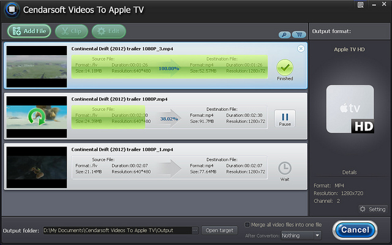
Task: Click the 38.02% progress bar
Action: 169,117
